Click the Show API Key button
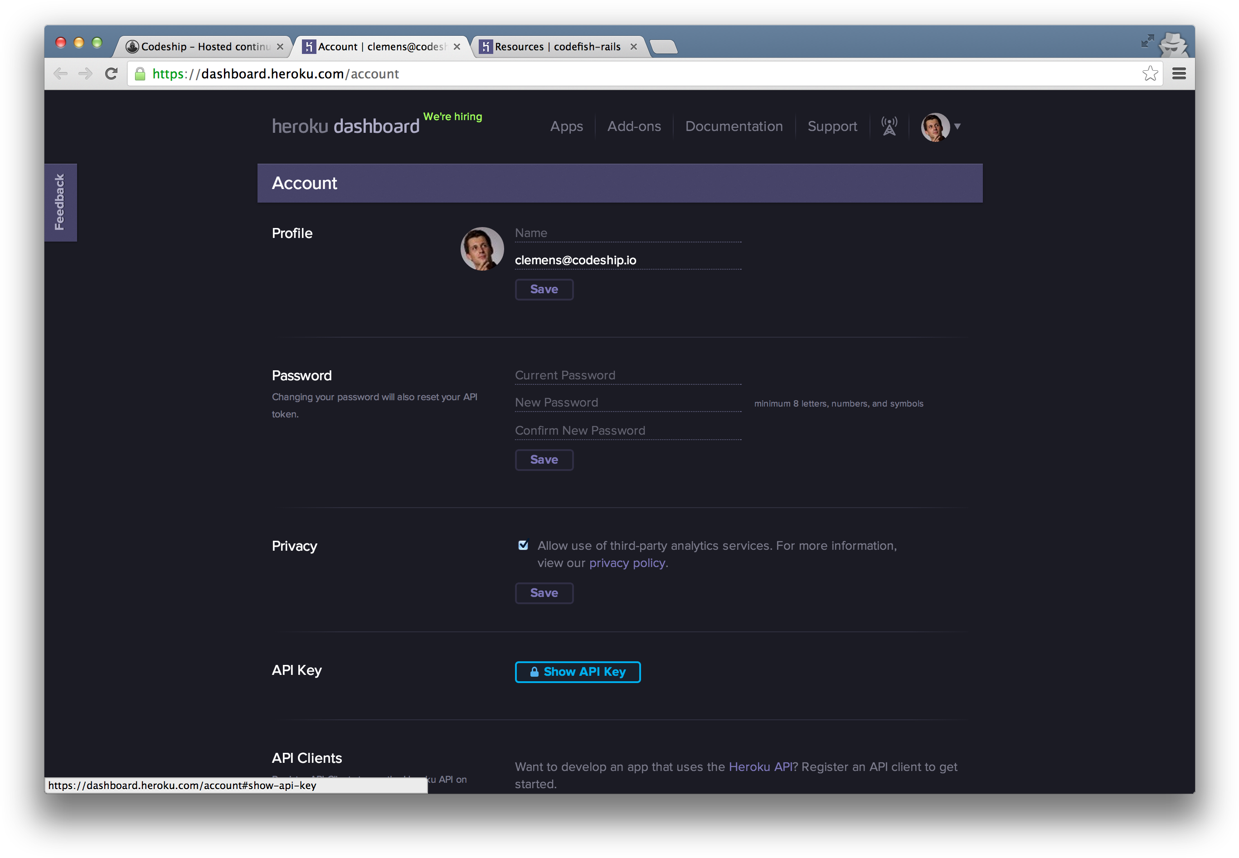Viewport: 1239px width, 858px height. (x=577, y=671)
